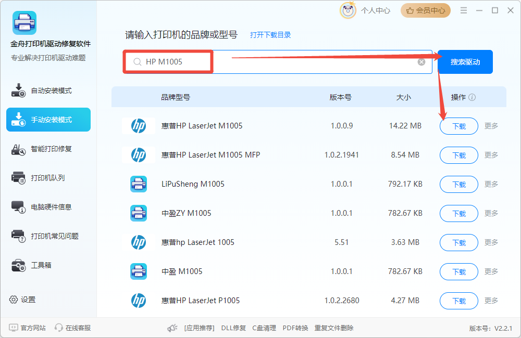The width and height of the screenshot is (521, 338).
Task: Click the HP logo for hp LaserJet 1005
Action: (139, 242)
